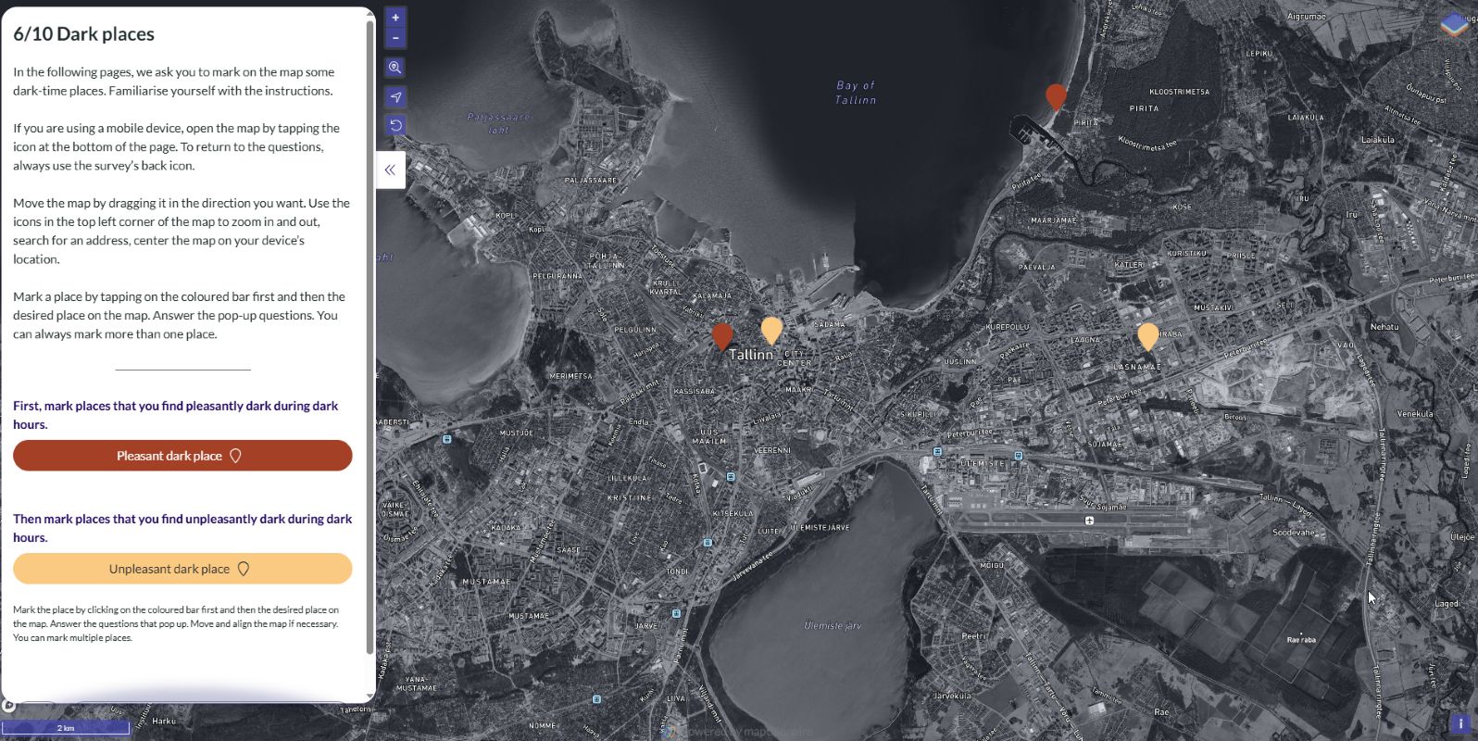Click the orange marker near City Center
This screenshot has height=741, width=1478.
(771, 329)
